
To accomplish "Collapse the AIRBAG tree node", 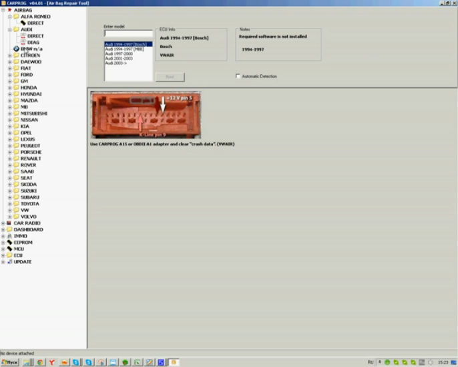I will pyautogui.click(x=3, y=10).
